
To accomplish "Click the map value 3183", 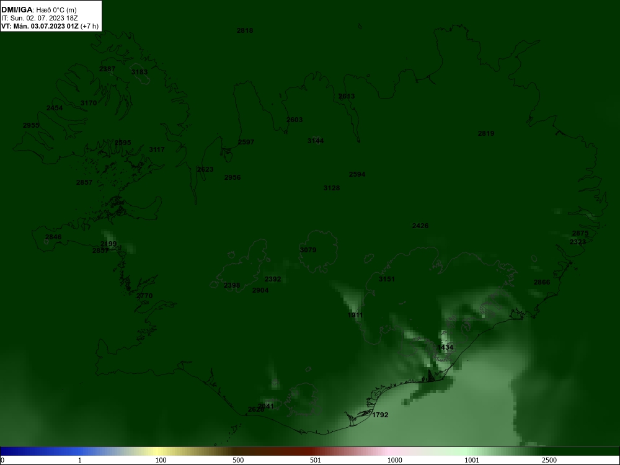I will tap(139, 72).
